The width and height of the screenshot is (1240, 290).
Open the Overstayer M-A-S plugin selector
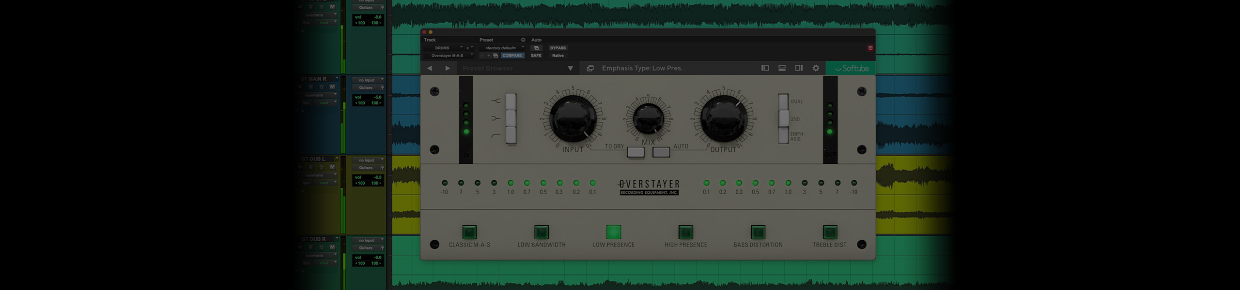click(x=448, y=56)
